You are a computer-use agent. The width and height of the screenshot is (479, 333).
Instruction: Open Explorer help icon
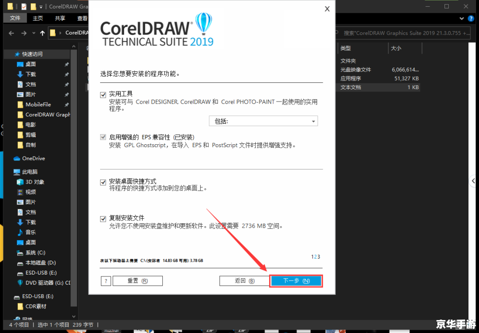coord(471,19)
